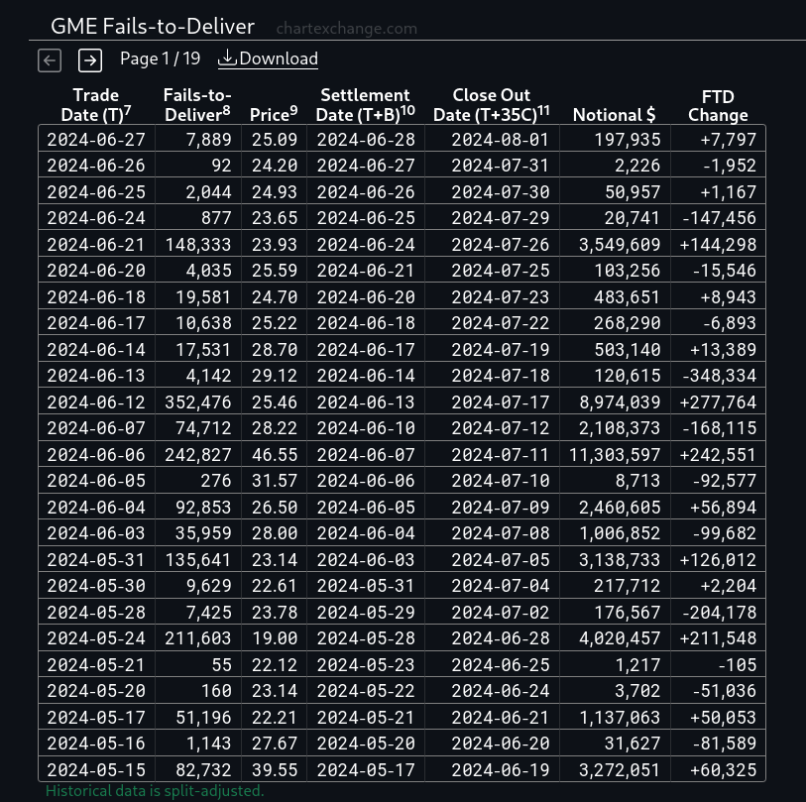The image size is (806, 802).
Task: Select notional value 8,974,039
Action: (x=616, y=402)
